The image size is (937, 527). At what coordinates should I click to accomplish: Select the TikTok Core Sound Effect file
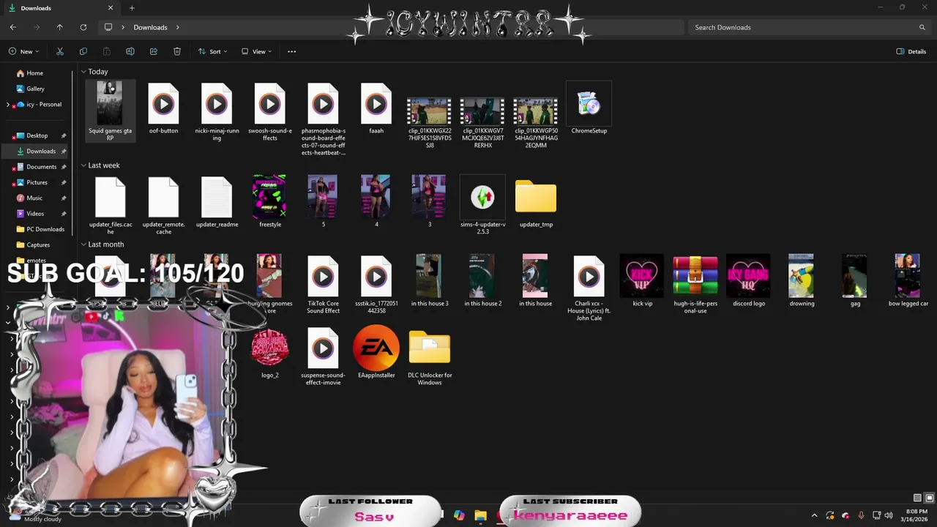click(x=323, y=284)
